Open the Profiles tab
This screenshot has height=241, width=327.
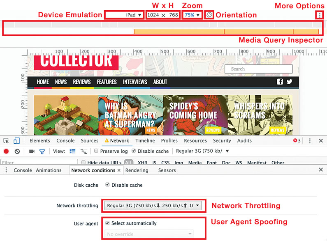(x=169, y=141)
